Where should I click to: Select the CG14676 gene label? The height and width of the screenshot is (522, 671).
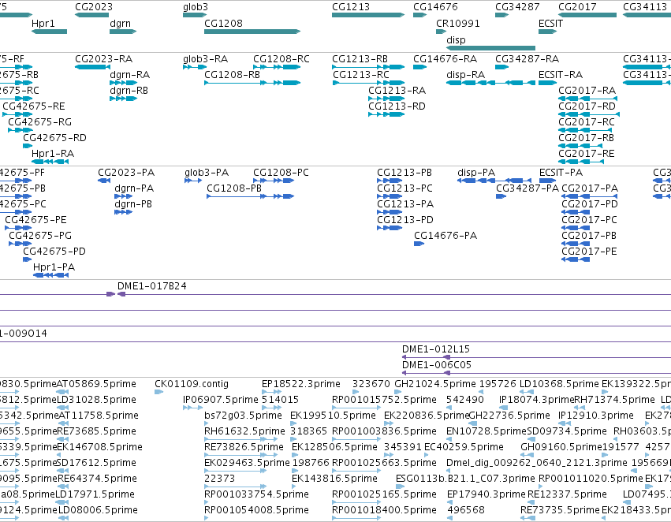click(435, 7)
